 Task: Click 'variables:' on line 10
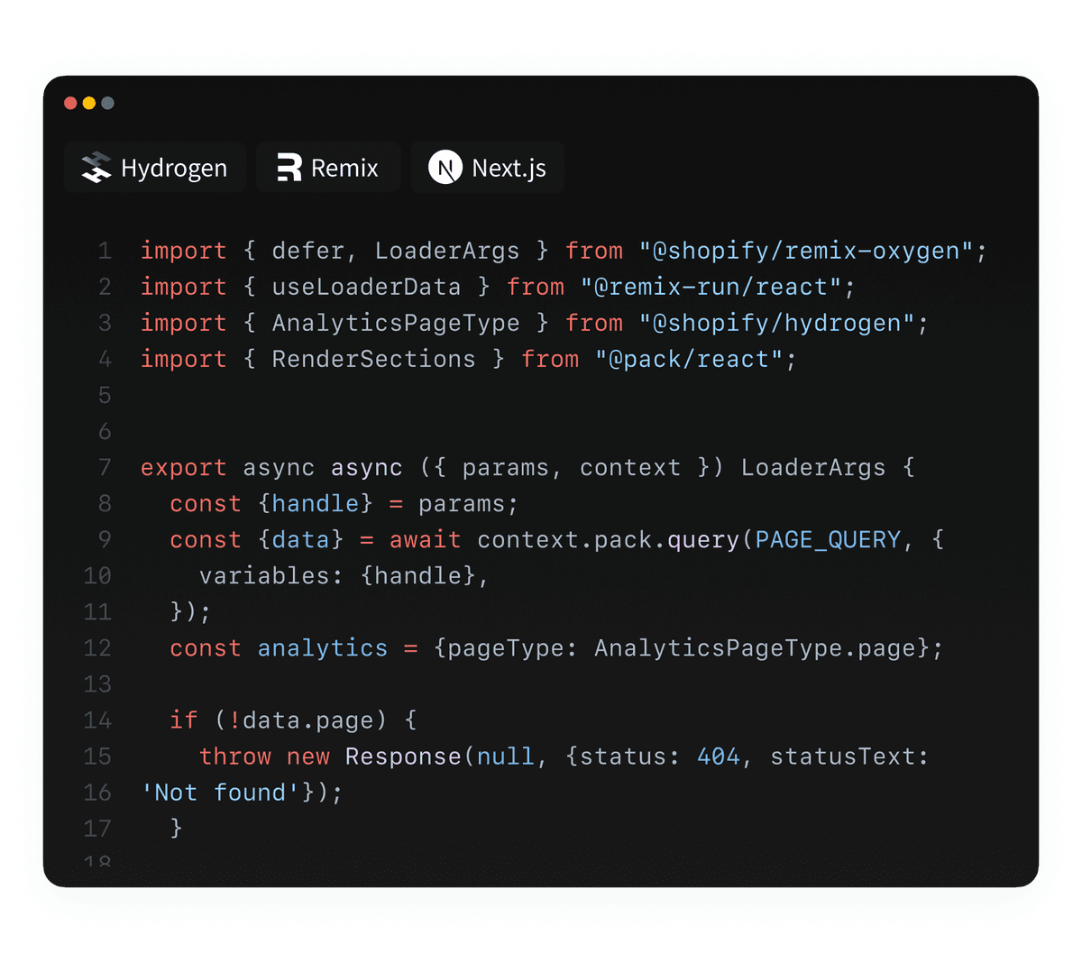point(271,576)
